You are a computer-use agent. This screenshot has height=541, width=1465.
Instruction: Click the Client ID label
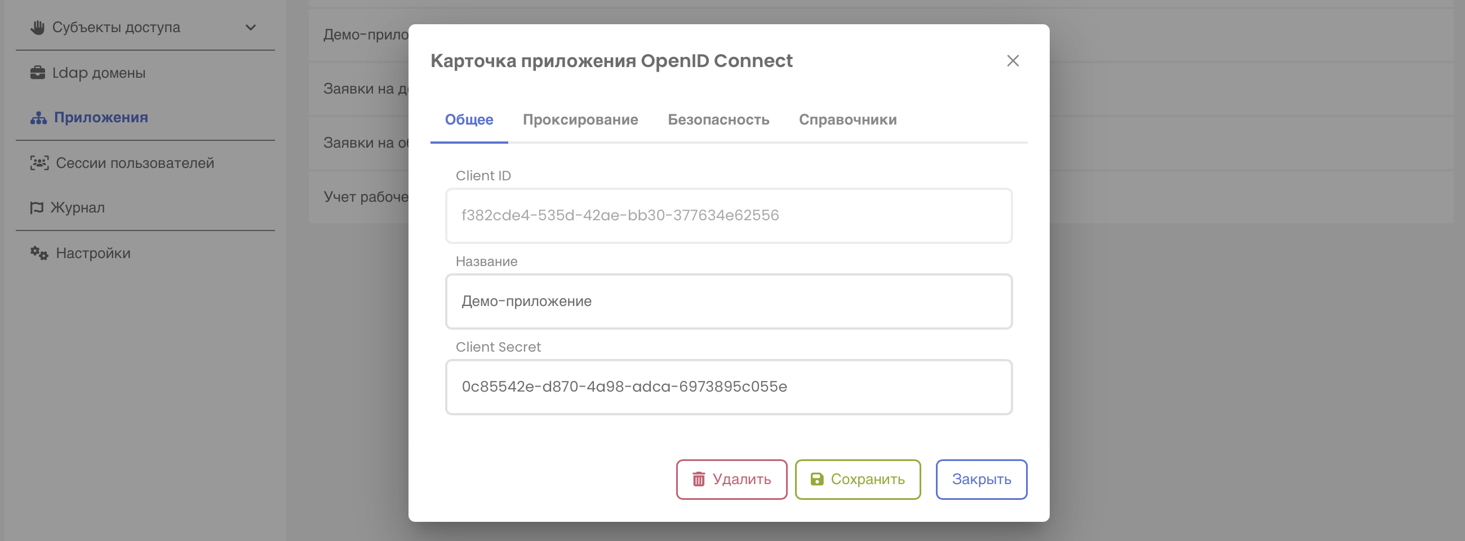(483, 176)
